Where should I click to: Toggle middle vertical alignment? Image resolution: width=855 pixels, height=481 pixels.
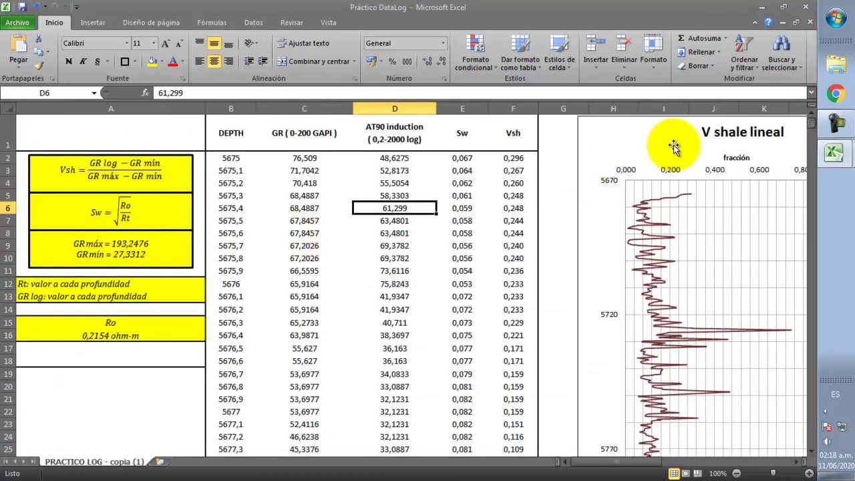pyautogui.click(x=214, y=43)
